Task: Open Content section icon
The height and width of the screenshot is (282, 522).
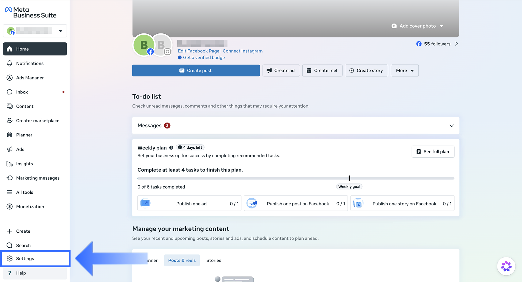Action: [x=10, y=106]
